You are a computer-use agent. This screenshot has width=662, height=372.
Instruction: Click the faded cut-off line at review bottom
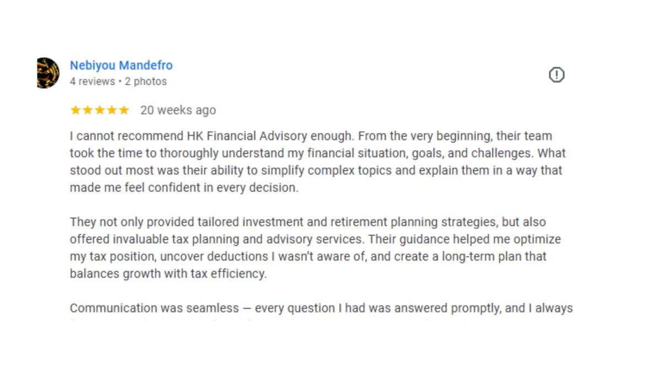click(321, 319)
